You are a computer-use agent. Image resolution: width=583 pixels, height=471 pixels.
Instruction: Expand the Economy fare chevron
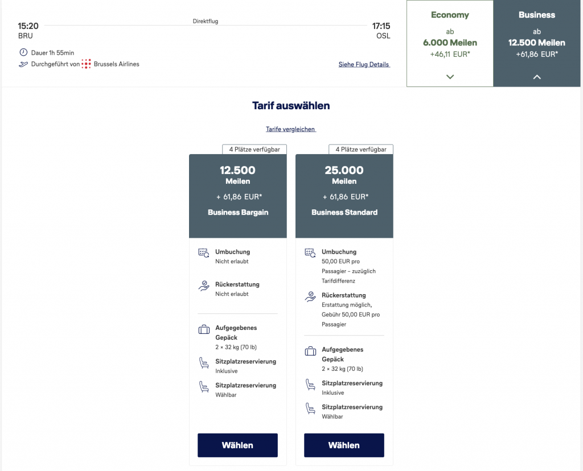pos(450,77)
